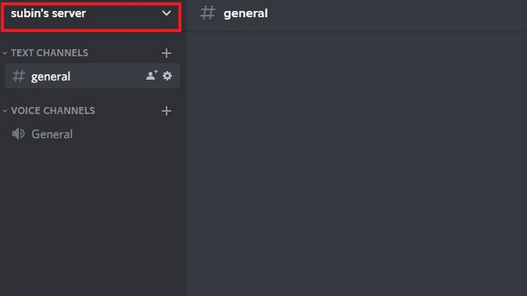
Task: Click the VOICE CHANNELS category label
Action: tap(53, 110)
